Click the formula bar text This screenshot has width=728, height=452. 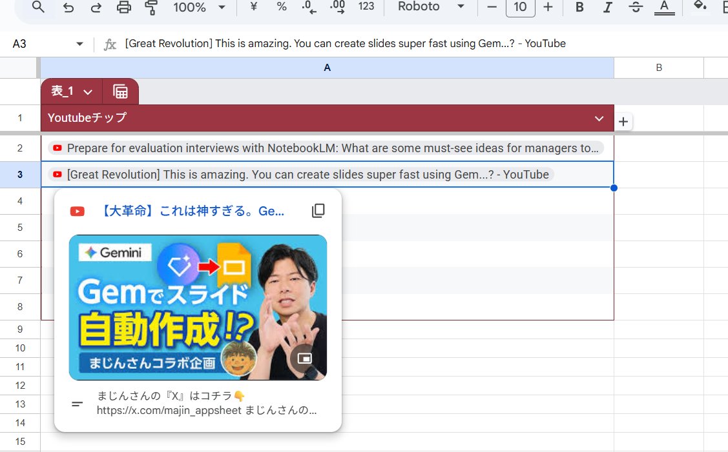click(x=345, y=44)
